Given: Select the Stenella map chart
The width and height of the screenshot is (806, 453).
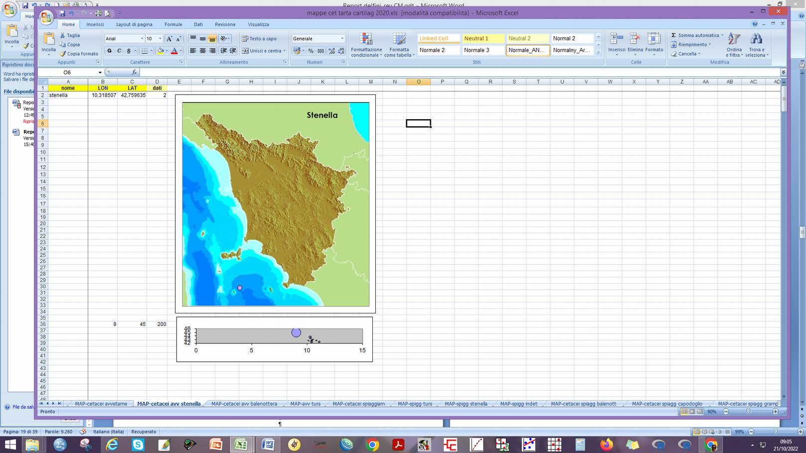Looking at the screenshot, I should pos(275,204).
